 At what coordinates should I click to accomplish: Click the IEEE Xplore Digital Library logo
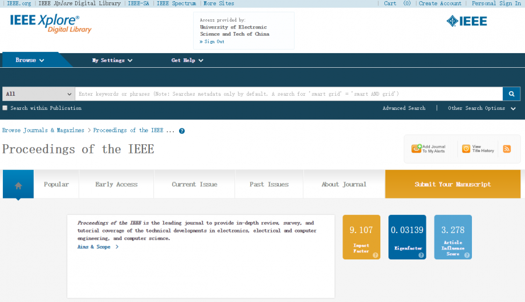point(50,23)
